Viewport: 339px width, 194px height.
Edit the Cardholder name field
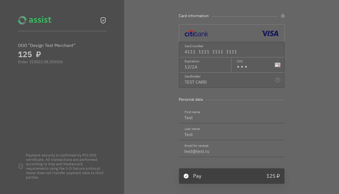coord(227,82)
